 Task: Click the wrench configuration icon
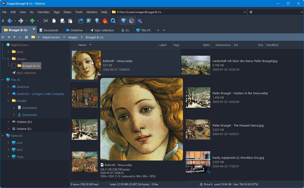[x=140, y=21]
